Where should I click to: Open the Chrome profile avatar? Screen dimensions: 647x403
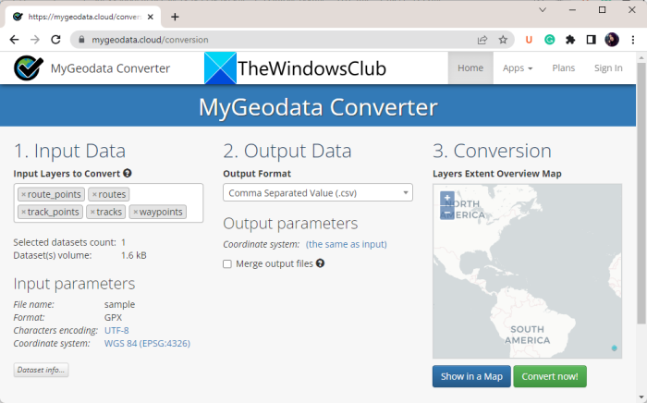(x=612, y=40)
